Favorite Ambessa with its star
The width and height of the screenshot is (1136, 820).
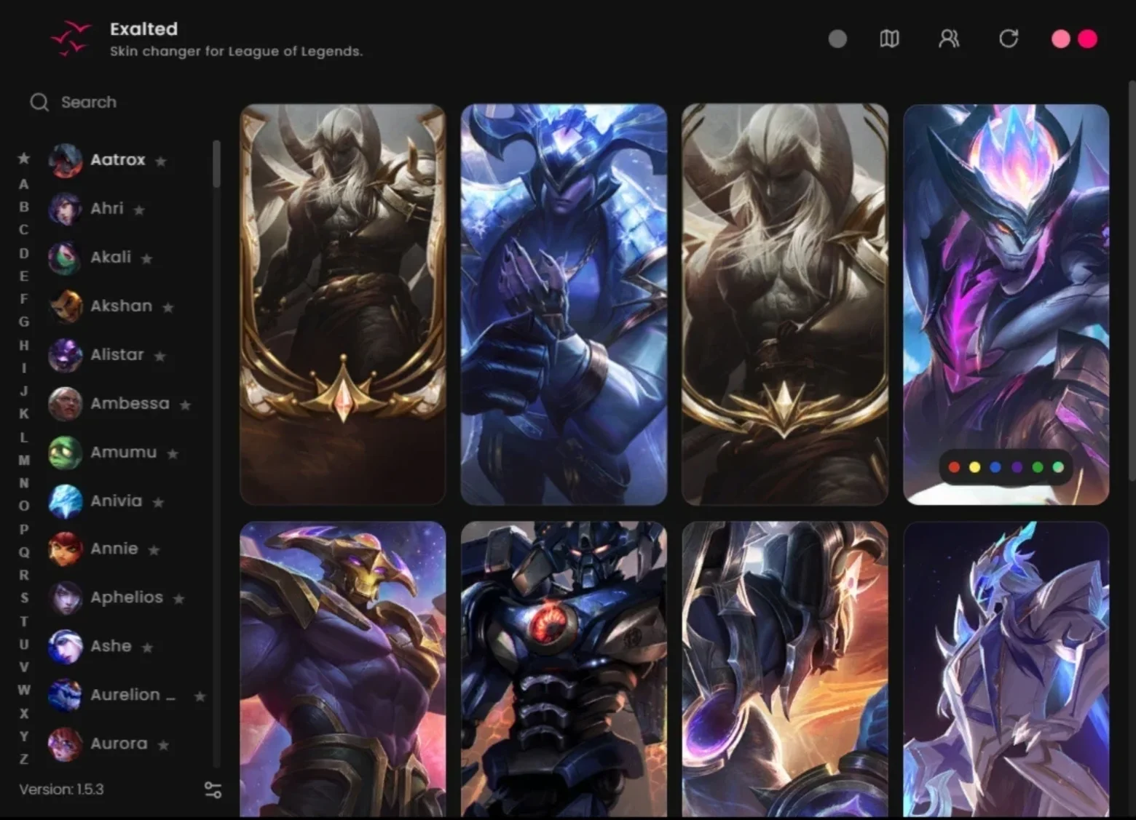tap(185, 405)
